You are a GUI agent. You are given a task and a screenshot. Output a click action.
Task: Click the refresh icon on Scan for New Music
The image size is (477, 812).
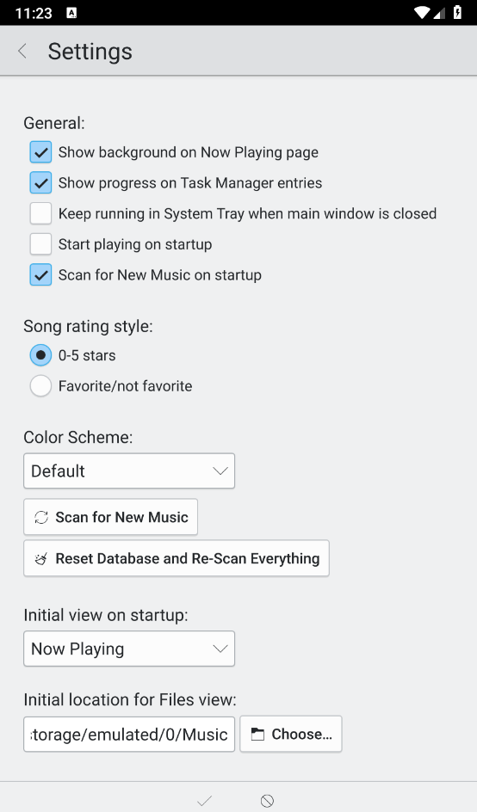coord(41,517)
